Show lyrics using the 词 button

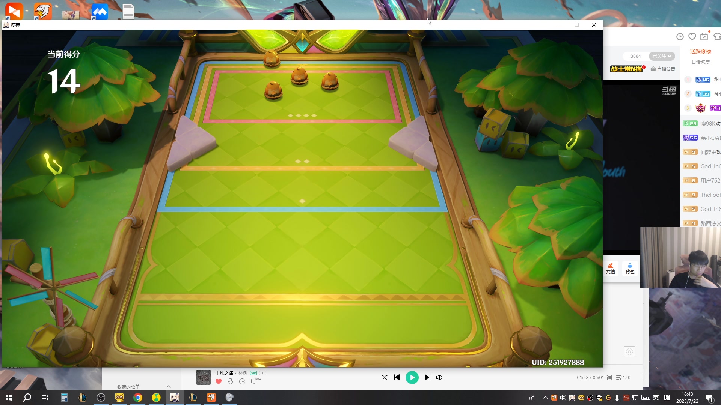609,377
